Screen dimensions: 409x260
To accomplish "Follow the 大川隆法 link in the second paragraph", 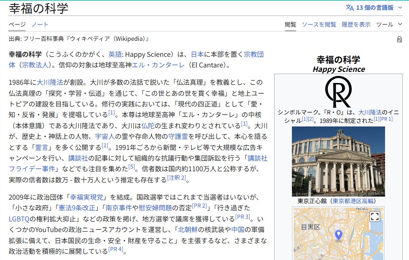I will coord(50,83).
